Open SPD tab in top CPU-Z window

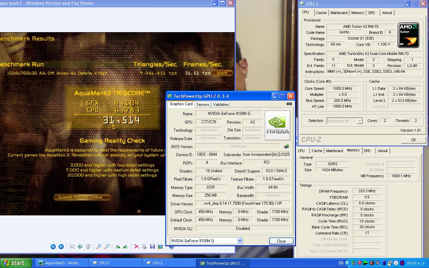tap(371, 13)
